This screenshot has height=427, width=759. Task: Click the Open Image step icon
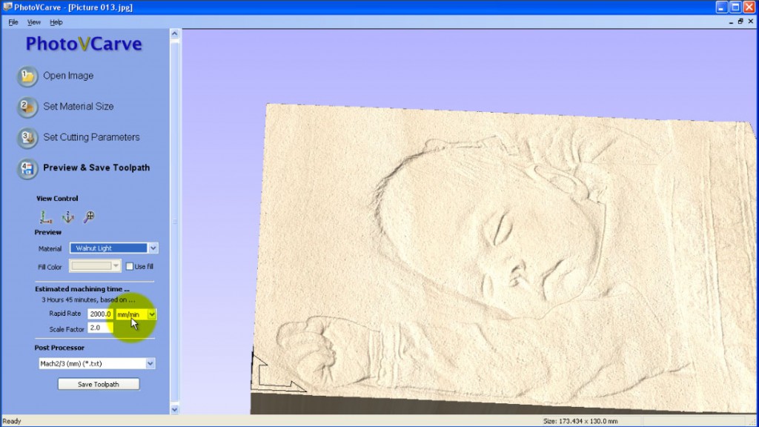27,76
